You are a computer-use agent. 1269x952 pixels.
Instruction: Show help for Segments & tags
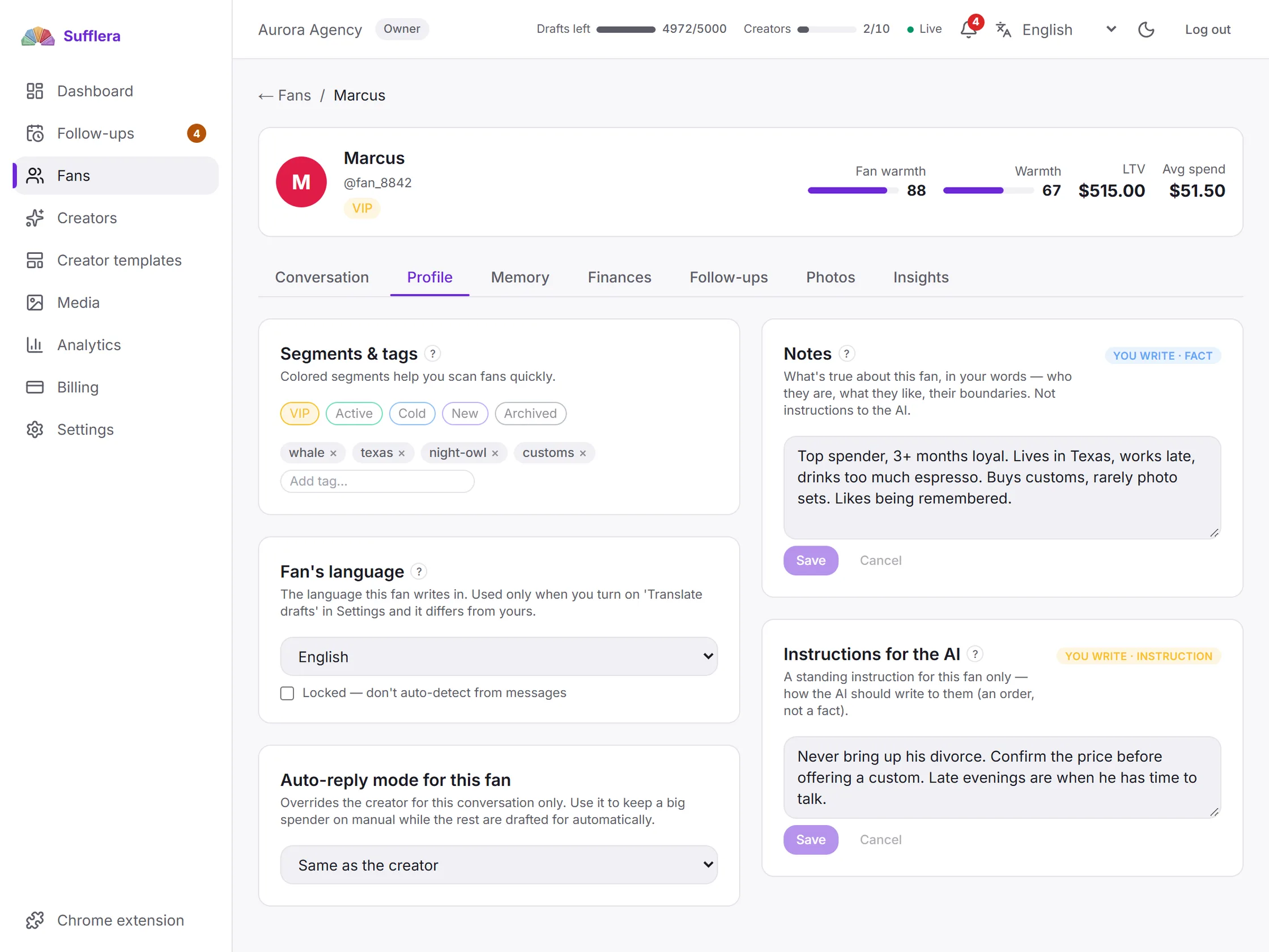coord(433,354)
